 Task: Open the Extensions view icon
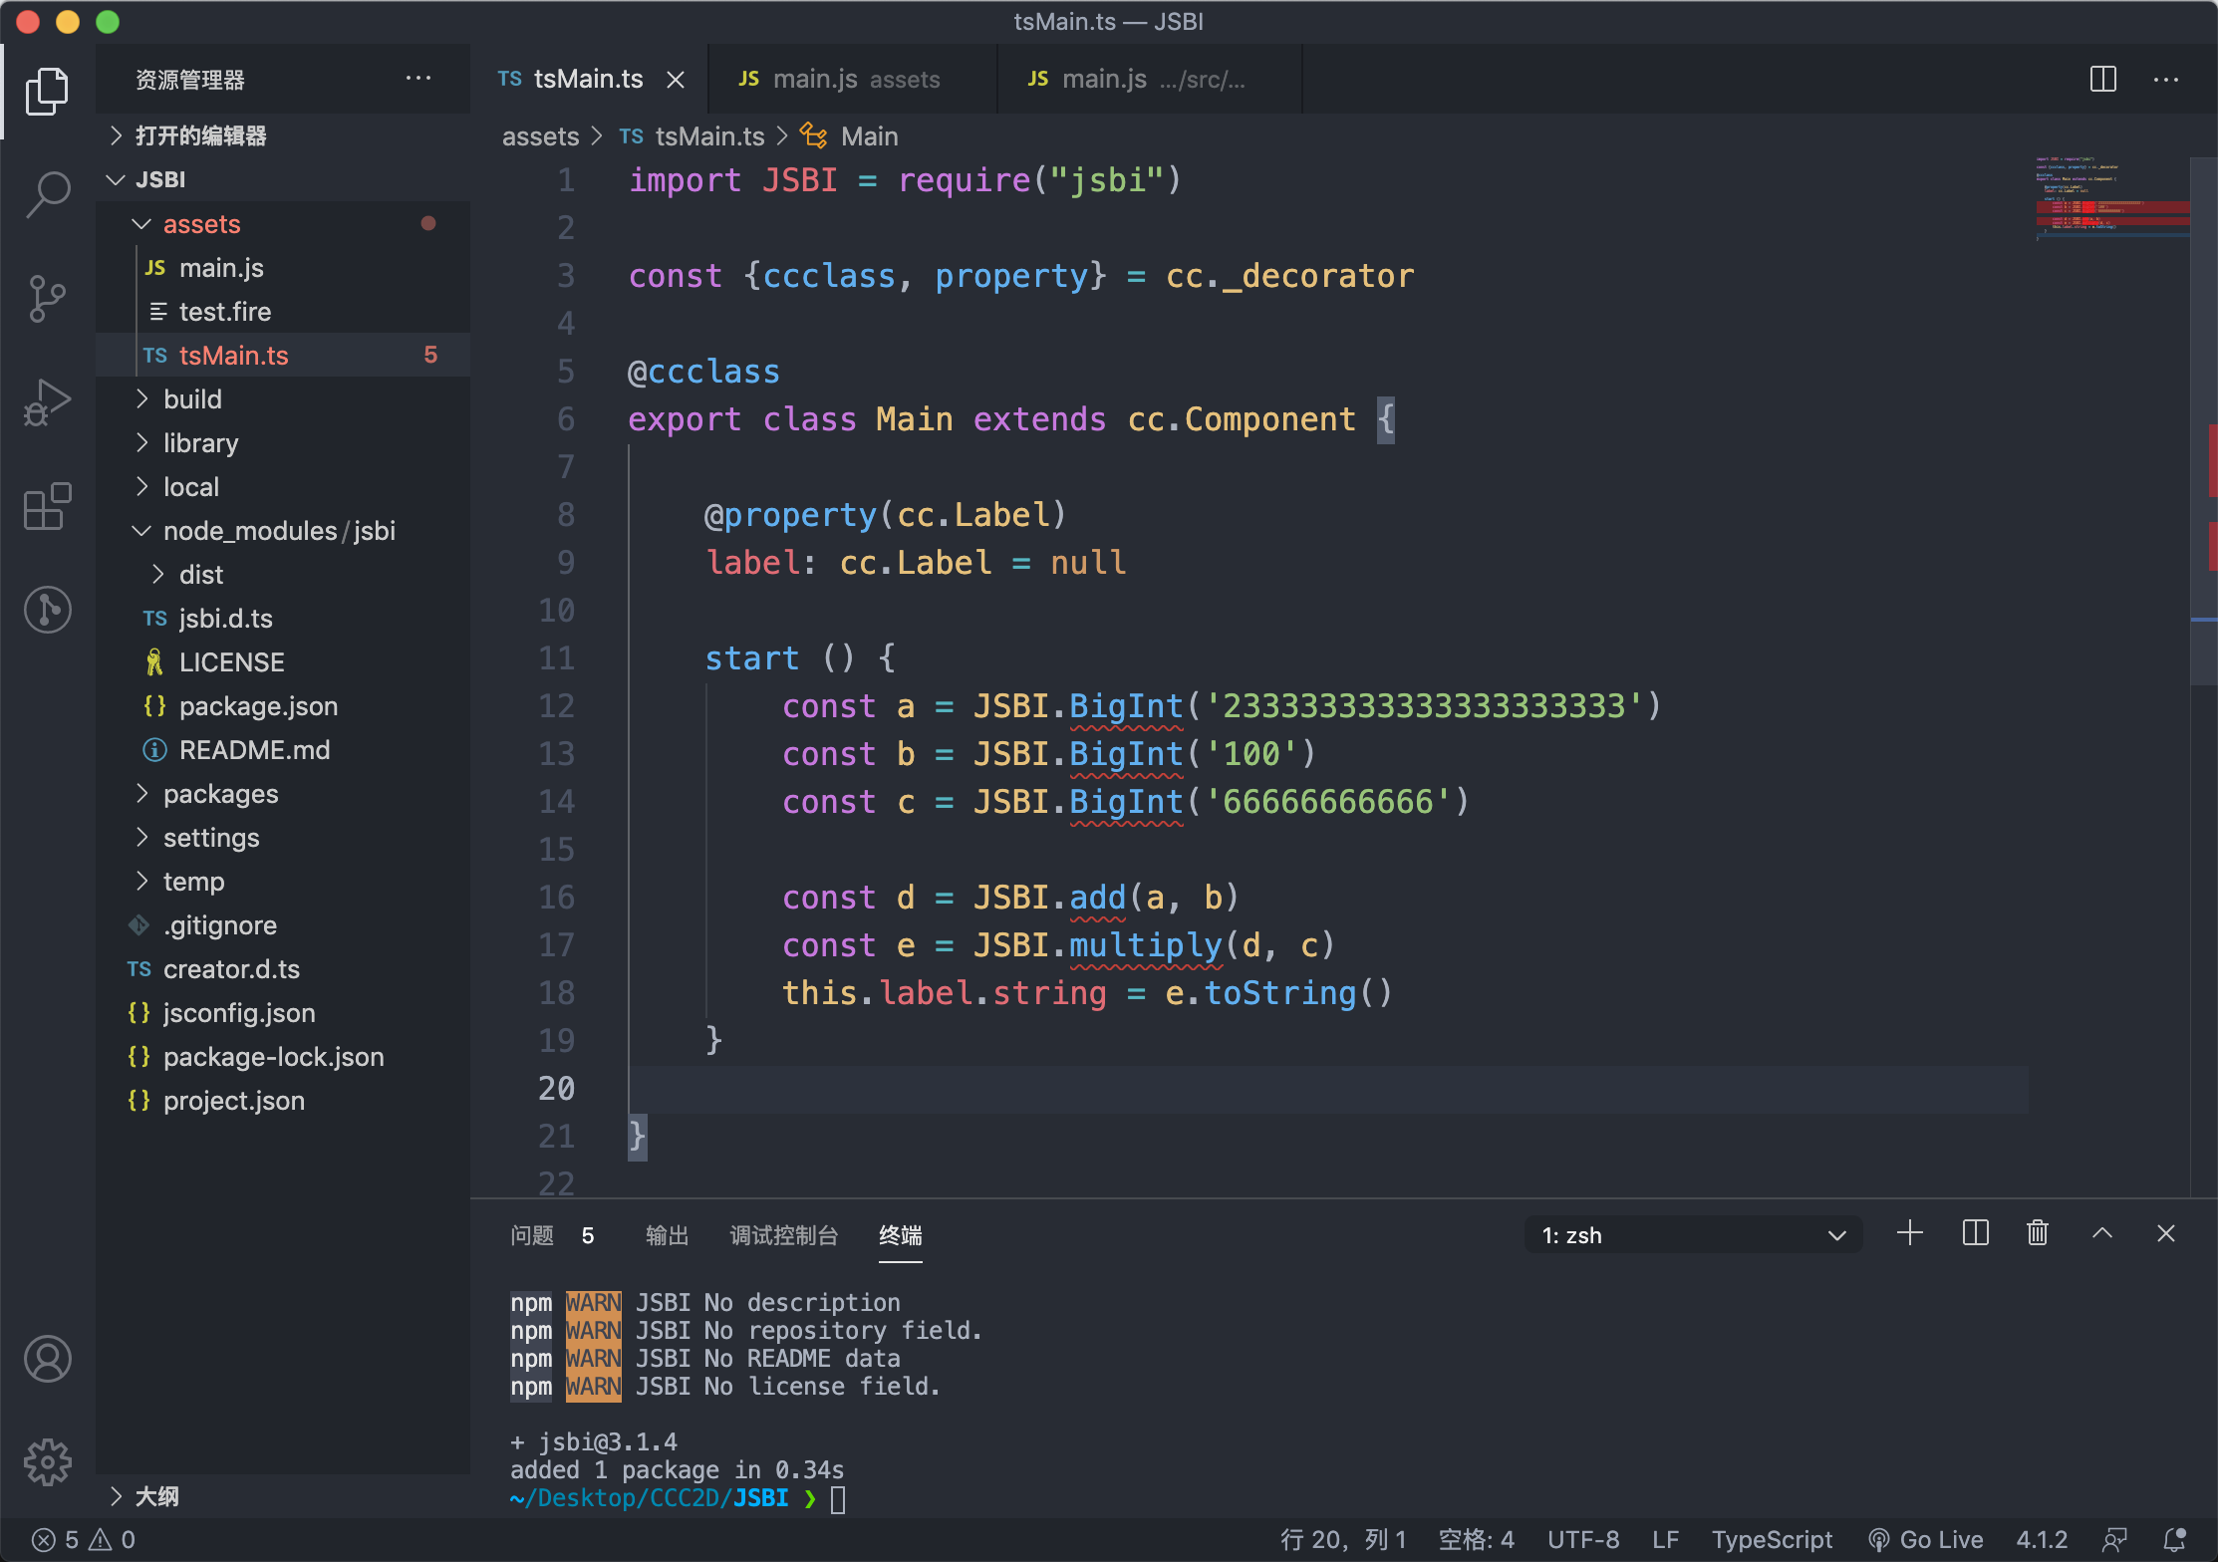47,506
